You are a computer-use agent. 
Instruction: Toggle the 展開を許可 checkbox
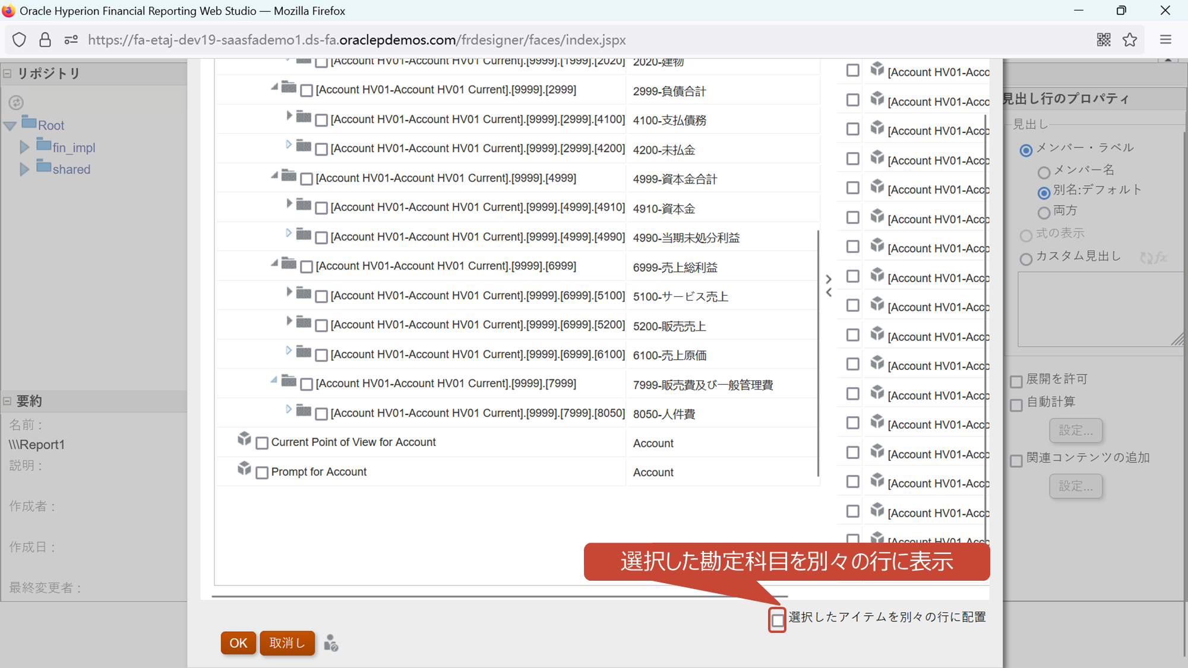point(1016,381)
